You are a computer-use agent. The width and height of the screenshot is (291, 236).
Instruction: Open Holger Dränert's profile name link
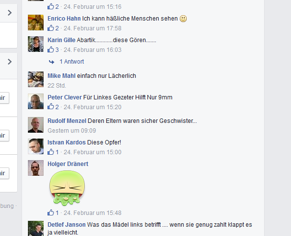pyautogui.click(x=68, y=164)
